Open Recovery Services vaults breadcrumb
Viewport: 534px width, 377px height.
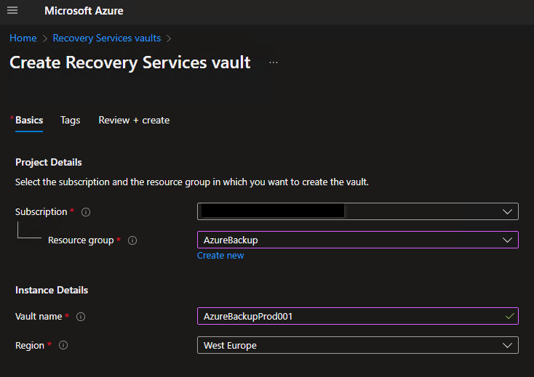tap(107, 38)
